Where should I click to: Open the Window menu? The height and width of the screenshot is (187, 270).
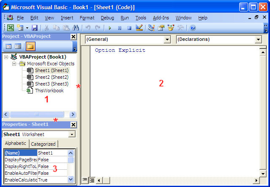(x=184, y=18)
